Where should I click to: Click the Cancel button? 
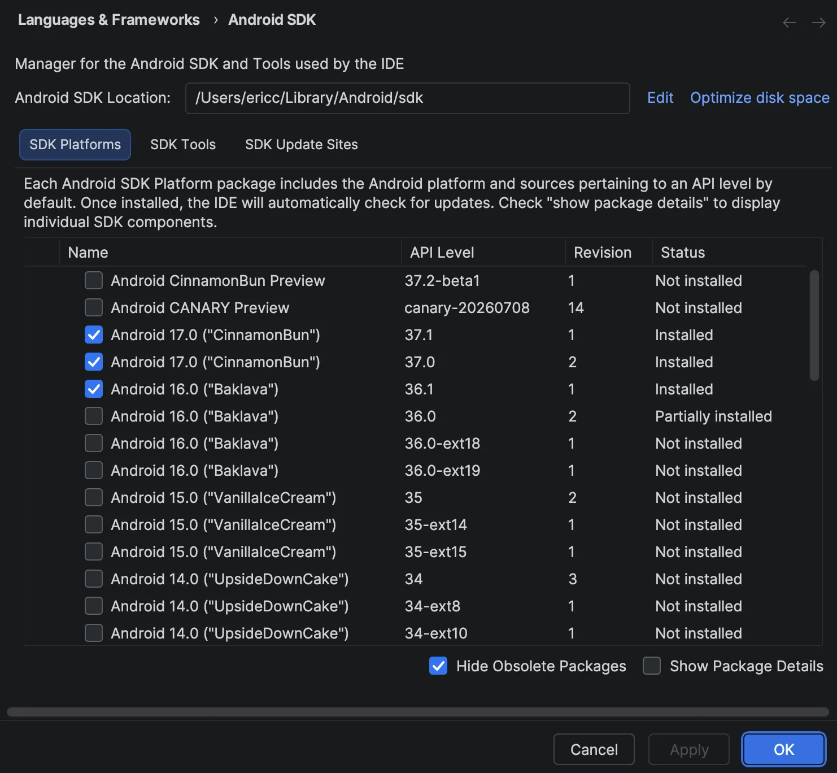point(594,749)
